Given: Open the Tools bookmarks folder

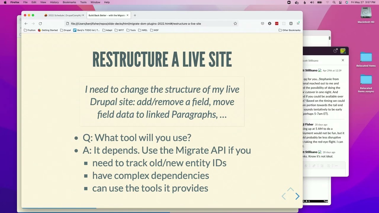Looking at the screenshot, I should (x=131, y=30).
